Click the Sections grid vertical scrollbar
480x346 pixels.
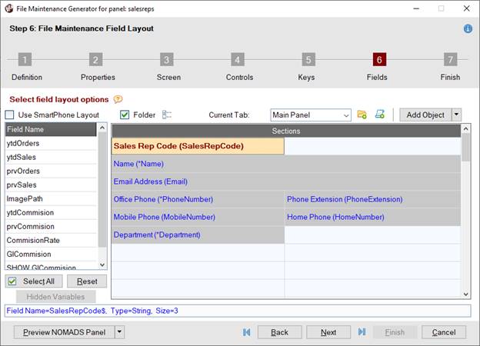pyautogui.click(x=465, y=215)
